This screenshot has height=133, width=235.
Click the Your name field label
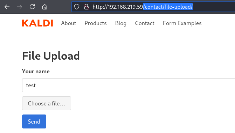pyautogui.click(x=36, y=72)
